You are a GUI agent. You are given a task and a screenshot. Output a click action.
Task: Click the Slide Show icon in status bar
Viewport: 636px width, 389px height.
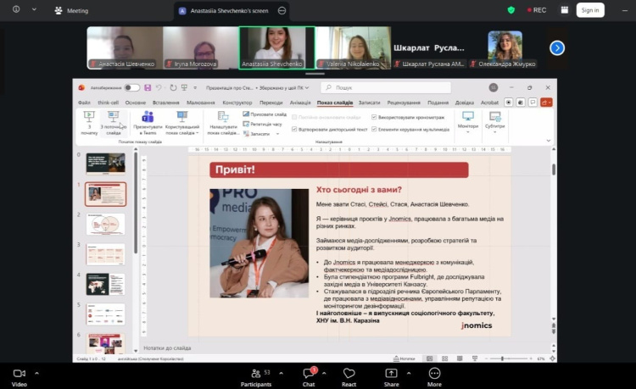click(x=475, y=358)
